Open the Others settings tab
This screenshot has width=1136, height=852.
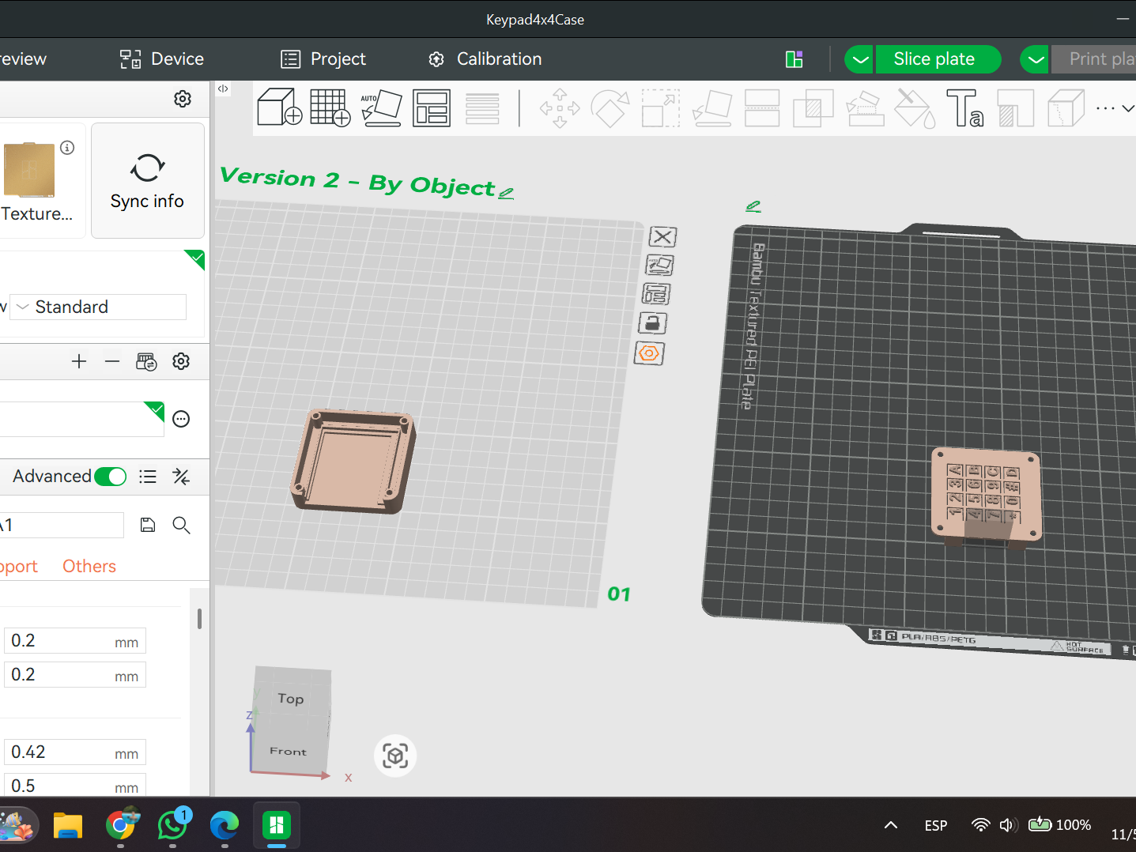coord(89,566)
